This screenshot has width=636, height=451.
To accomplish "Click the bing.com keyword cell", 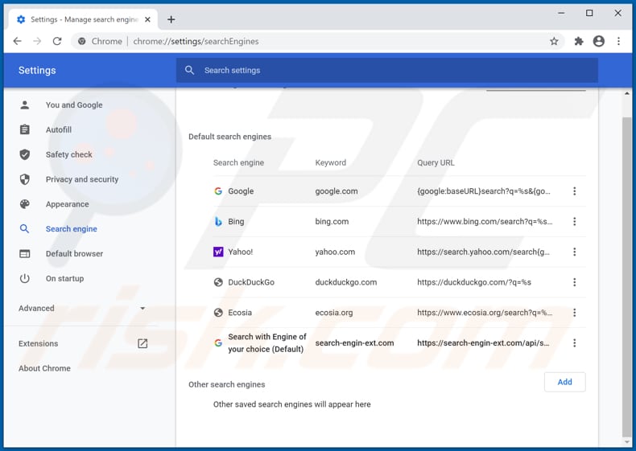I will (332, 221).
